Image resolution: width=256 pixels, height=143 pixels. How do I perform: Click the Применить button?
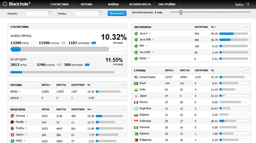(x=117, y=14)
